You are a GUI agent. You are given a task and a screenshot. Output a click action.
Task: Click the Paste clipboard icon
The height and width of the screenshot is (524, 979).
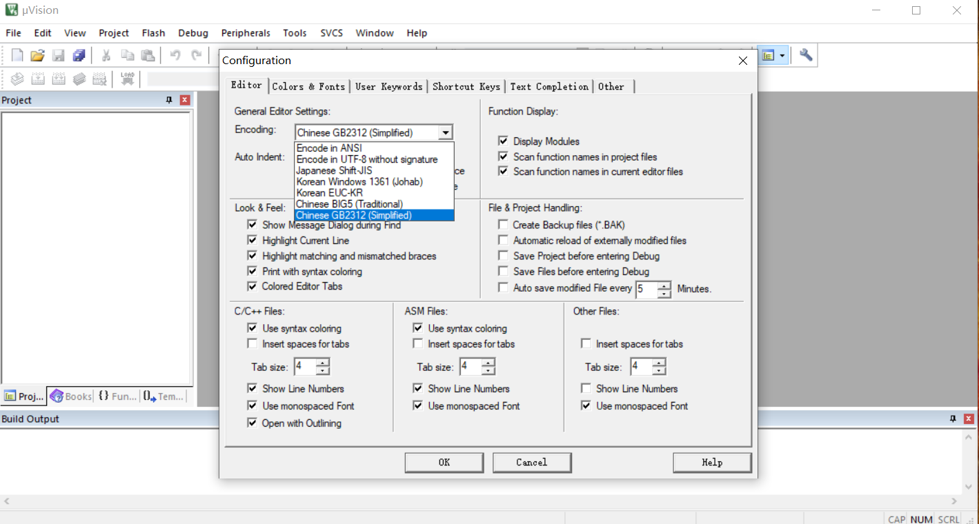click(148, 56)
